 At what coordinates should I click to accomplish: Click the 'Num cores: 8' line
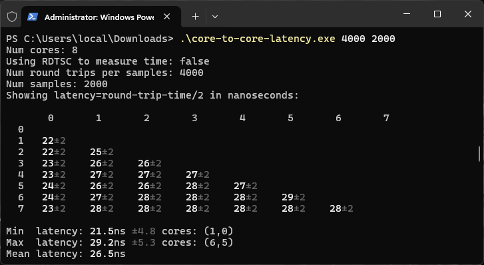point(42,50)
